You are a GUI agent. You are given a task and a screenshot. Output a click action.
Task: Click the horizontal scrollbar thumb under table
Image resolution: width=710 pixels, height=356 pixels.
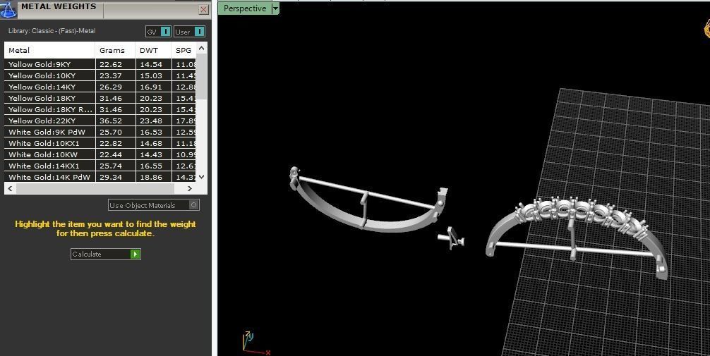tap(94, 189)
